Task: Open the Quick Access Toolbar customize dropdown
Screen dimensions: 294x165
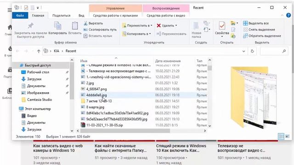Action: [38, 8]
